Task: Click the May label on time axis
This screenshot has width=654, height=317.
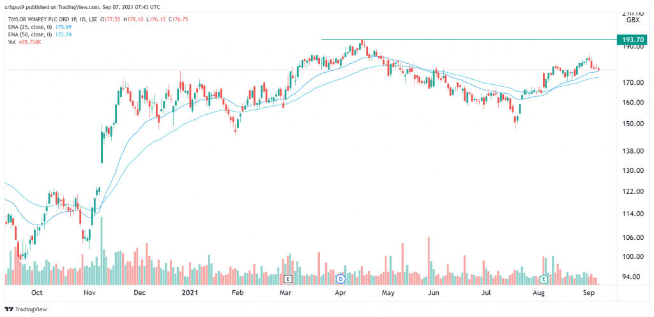Action: coord(388,292)
